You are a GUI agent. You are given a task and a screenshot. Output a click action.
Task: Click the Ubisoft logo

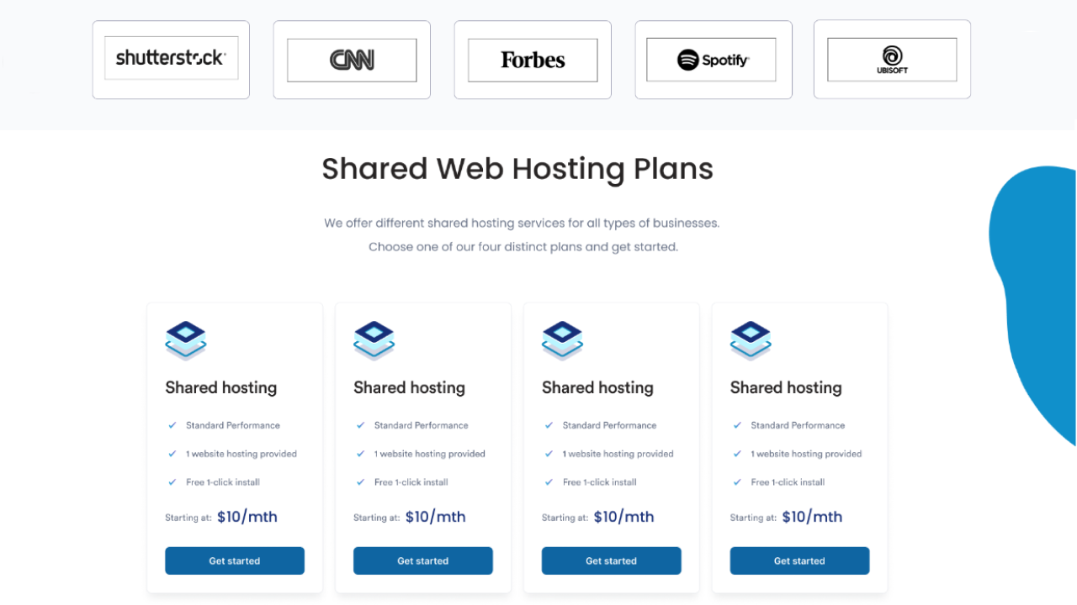pyautogui.click(x=892, y=60)
